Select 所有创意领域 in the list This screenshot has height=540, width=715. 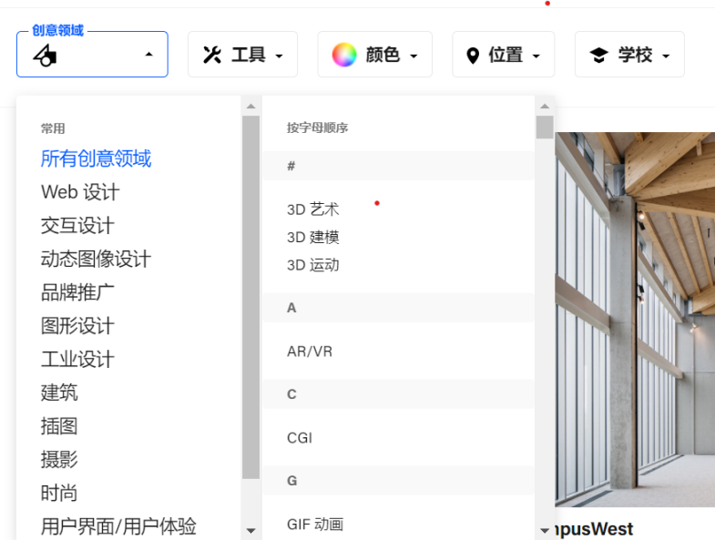click(96, 158)
